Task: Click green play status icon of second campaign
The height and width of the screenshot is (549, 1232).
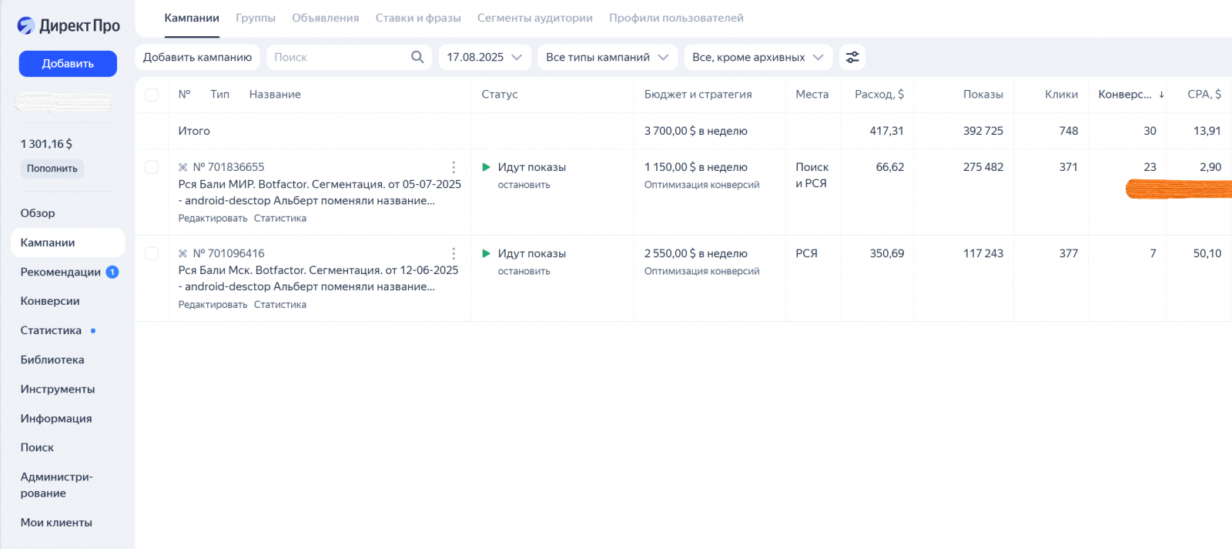Action: [x=486, y=253]
